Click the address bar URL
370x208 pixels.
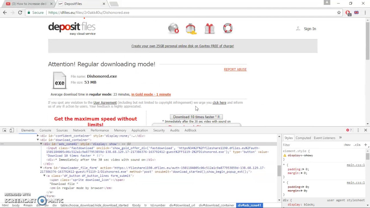tap(89, 13)
